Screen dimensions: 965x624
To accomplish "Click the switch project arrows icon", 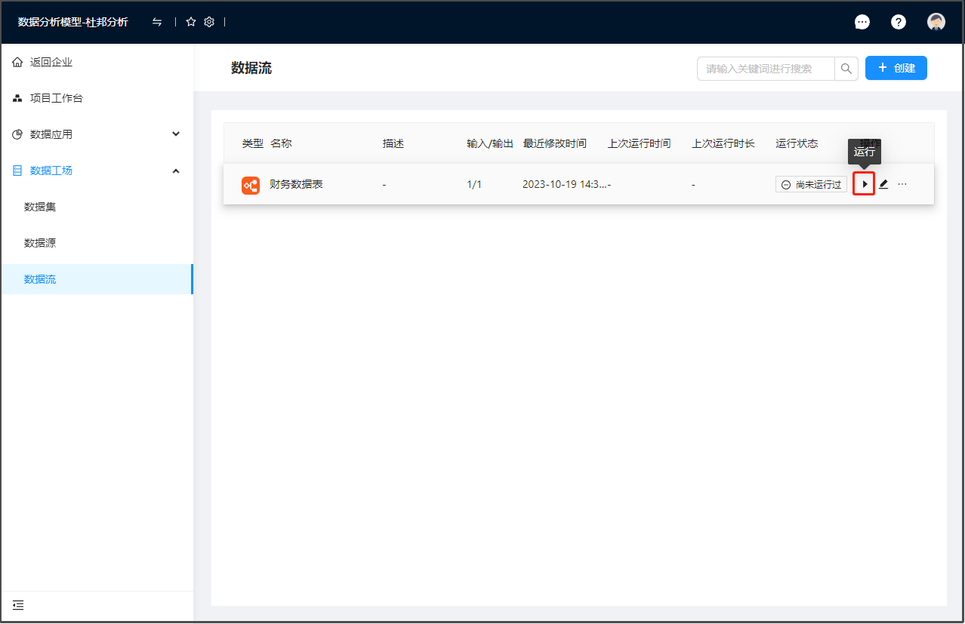I will coord(157,22).
